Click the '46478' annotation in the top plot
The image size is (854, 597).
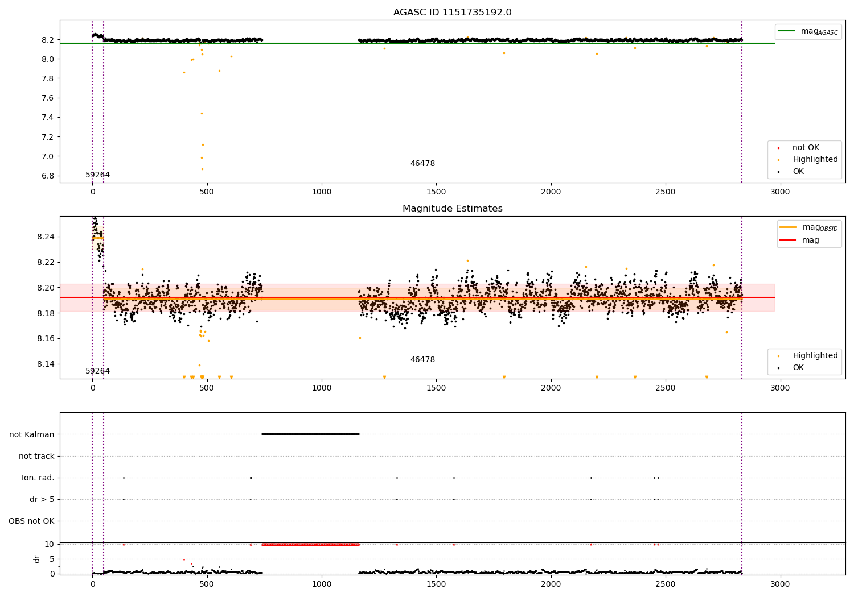[x=422, y=164]
